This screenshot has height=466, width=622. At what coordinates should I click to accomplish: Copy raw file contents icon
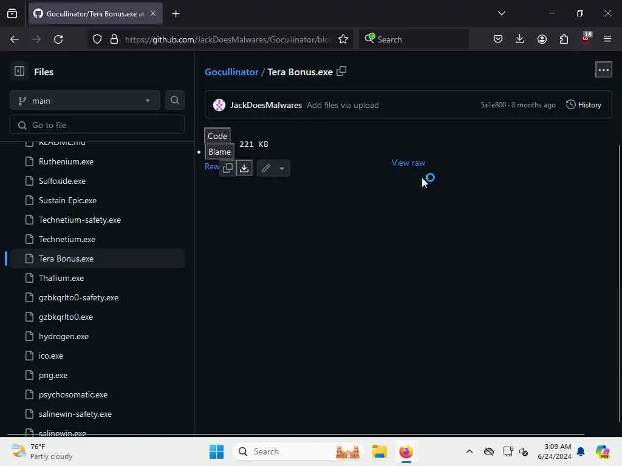[x=228, y=168]
